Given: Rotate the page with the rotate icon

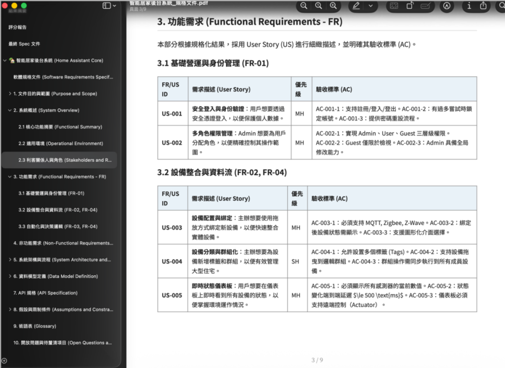Looking at the screenshot, I should click(x=410, y=6).
